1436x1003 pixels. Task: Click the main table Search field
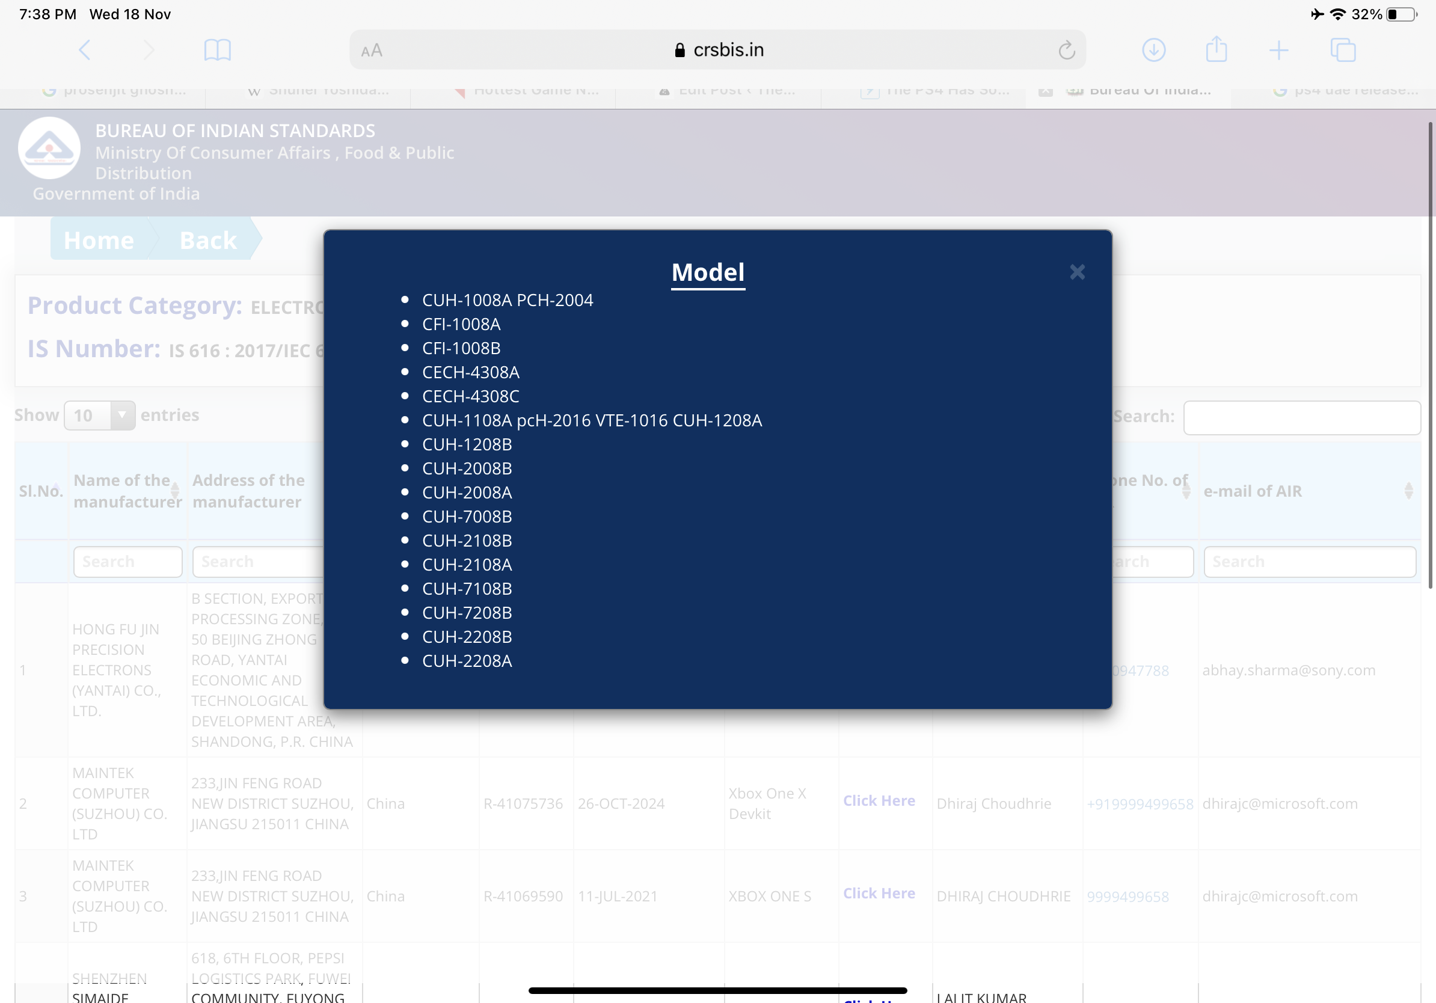1301,417
